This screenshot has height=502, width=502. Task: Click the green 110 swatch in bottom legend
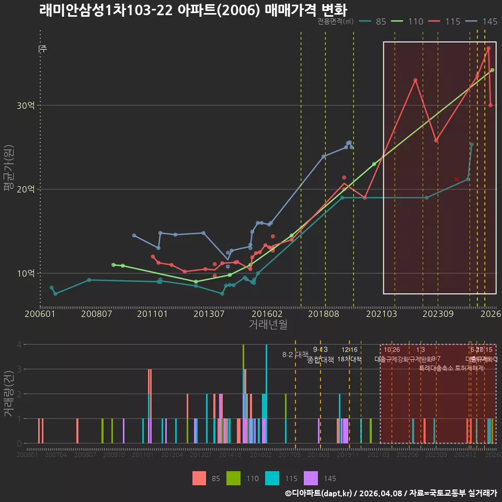coord(233,478)
